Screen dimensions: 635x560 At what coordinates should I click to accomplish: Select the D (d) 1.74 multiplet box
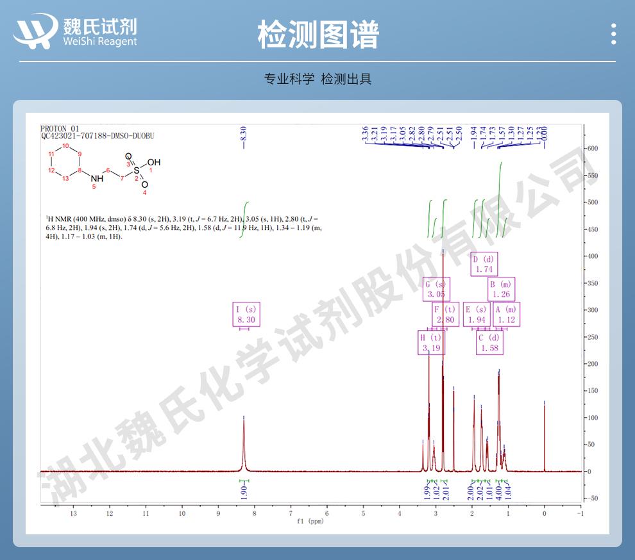(484, 264)
